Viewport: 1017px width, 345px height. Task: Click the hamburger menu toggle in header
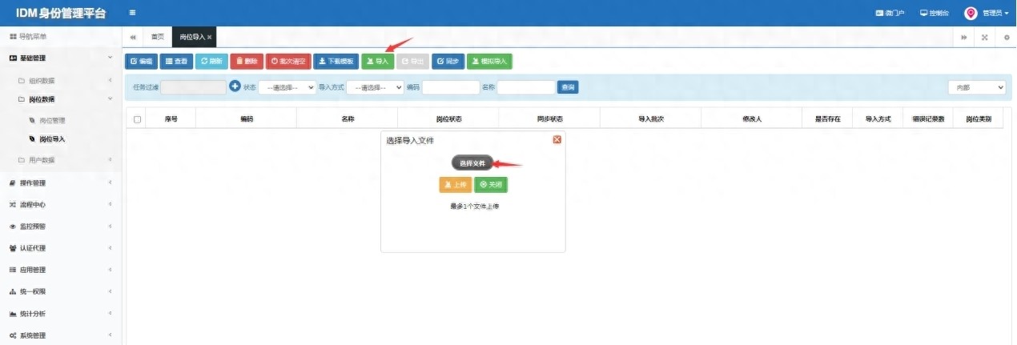click(x=132, y=13)
